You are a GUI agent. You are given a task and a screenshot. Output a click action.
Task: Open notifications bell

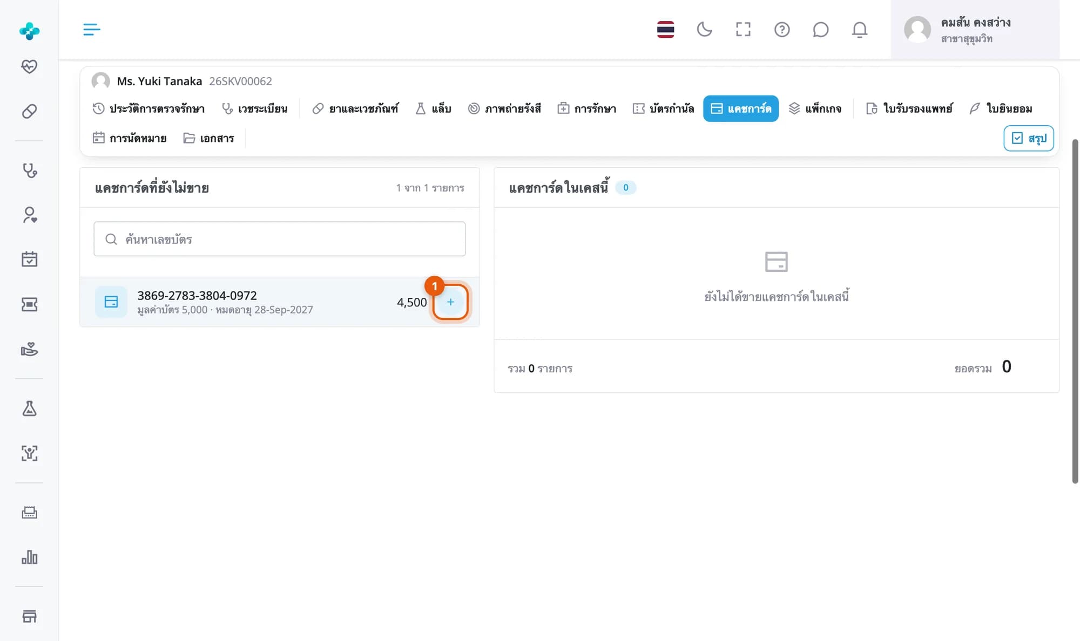coord(860,29)
